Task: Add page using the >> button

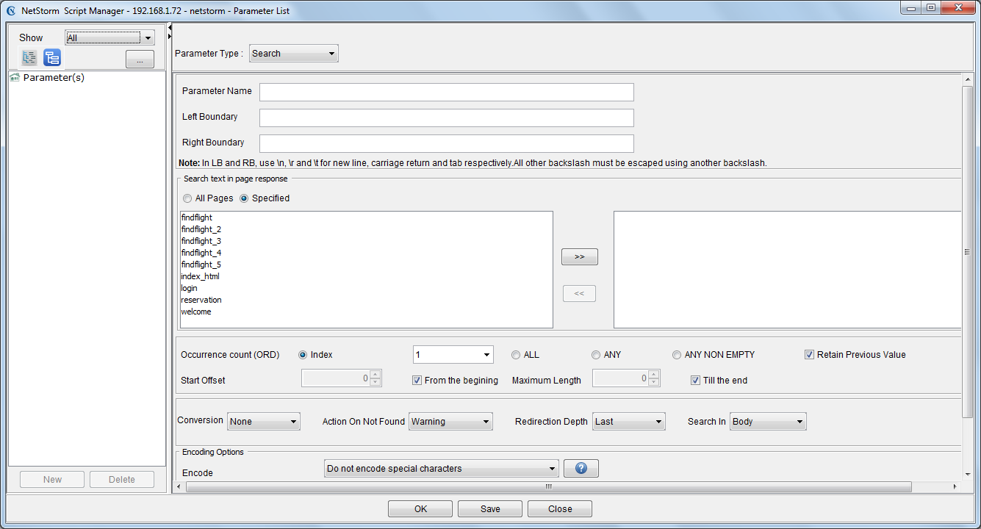Action: click(x=580, y=256)
